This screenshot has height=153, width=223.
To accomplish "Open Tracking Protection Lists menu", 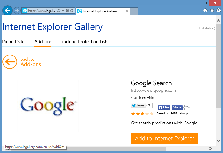I will [x=84, y=42].
